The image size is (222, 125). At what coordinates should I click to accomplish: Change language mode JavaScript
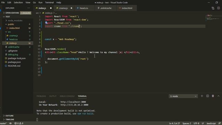[211, 124]
